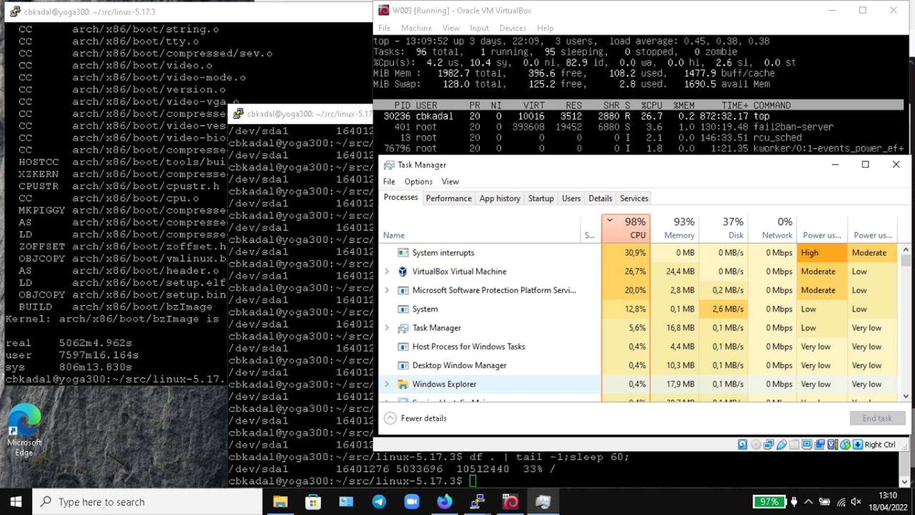This screenshot has height=515, width=915.
Task: Sort processes by Disk column
Action: coord(724,228)
